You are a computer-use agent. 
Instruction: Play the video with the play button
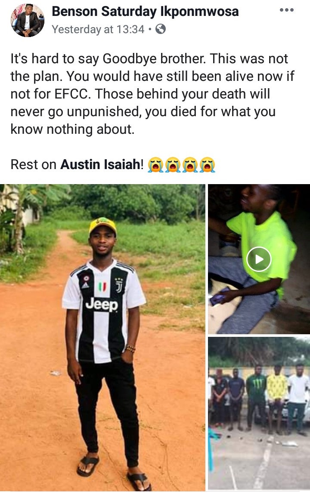coord(259,259)
